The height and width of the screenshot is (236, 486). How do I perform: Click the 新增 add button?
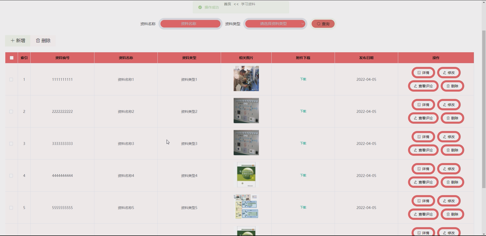click(x=18, y=41)
